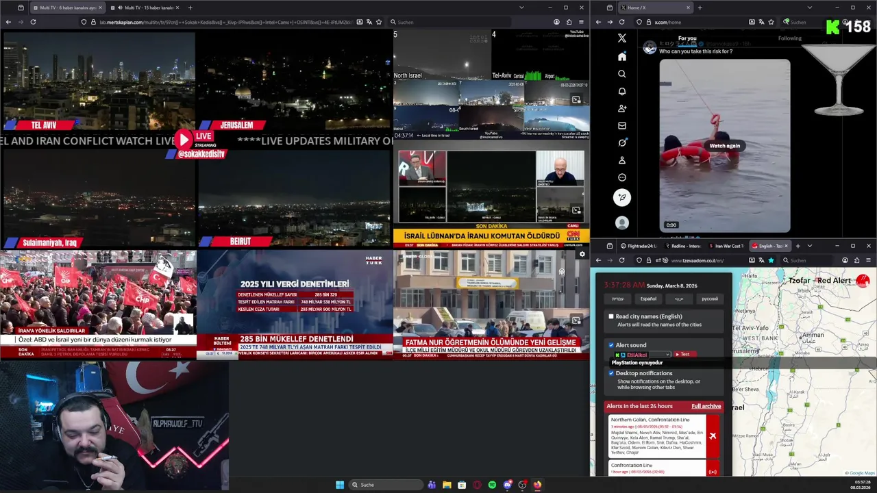Open tab list dropdown in tzevaadom window
Image resolution: width=877 pixels, height=493 pixels.
pyautogui.click(x=809, y=246)
